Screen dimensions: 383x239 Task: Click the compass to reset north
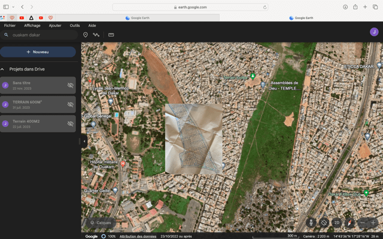tap(349, 222)
